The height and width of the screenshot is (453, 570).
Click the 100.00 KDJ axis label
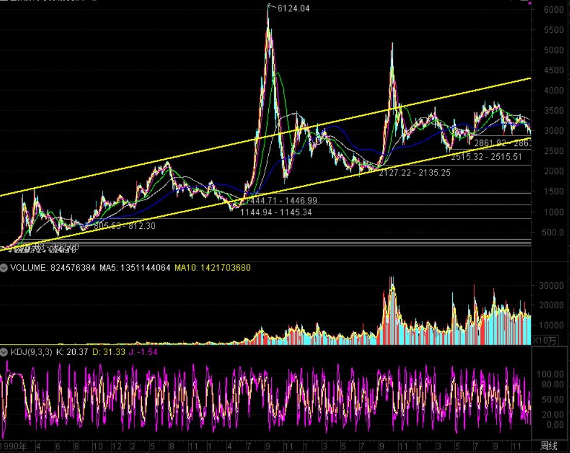(x=550, y=374)
